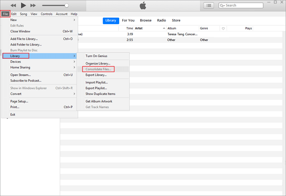Viewport: 286px width, 196px height.
Task: Choose Open Stream
Action: pos(40,75)
